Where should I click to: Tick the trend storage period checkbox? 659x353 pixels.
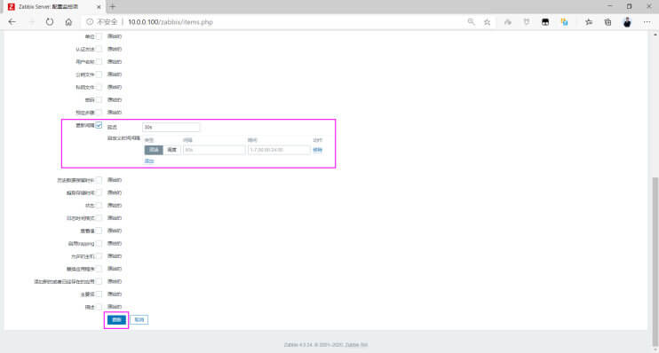click(x=99, y=192)
